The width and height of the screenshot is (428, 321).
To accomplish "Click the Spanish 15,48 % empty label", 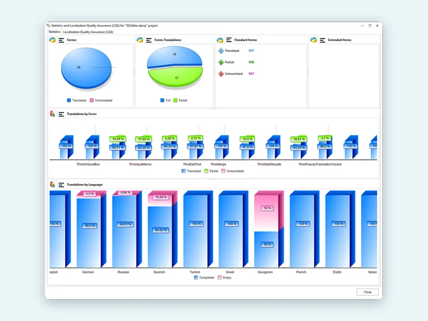I will [161, 197].
